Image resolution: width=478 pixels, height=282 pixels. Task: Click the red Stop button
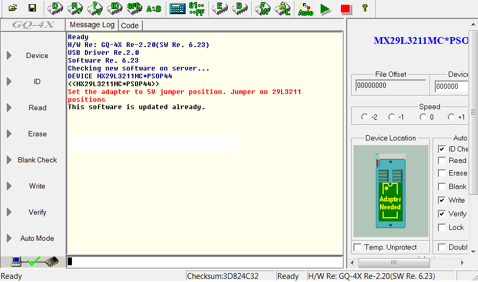[x=346, y=8]
